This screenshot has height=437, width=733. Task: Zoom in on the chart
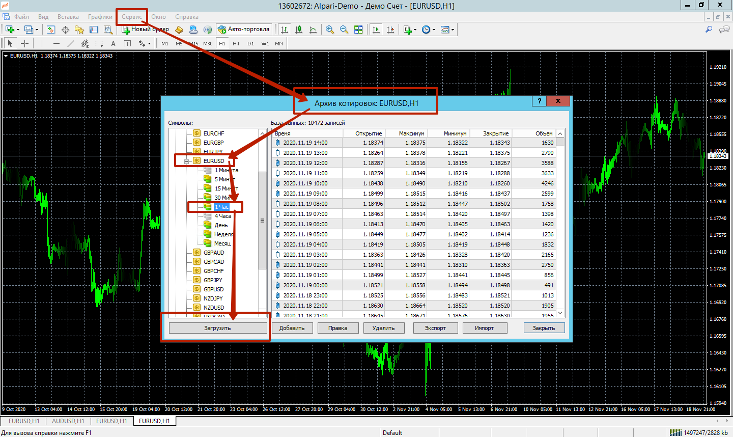(329, 30)
